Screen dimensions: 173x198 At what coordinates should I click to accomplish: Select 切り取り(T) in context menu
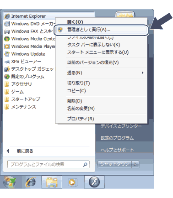click(x=78, y=83)
